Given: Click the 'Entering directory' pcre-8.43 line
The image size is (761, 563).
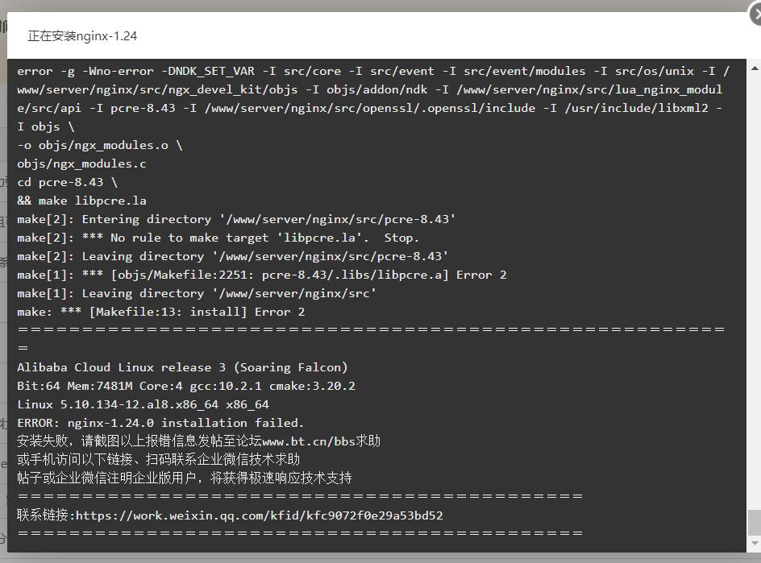Looking at the screenshot, I should tap(236, 219).
